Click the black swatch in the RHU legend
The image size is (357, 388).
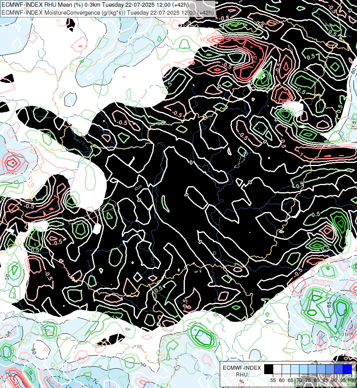coord(269,369)
